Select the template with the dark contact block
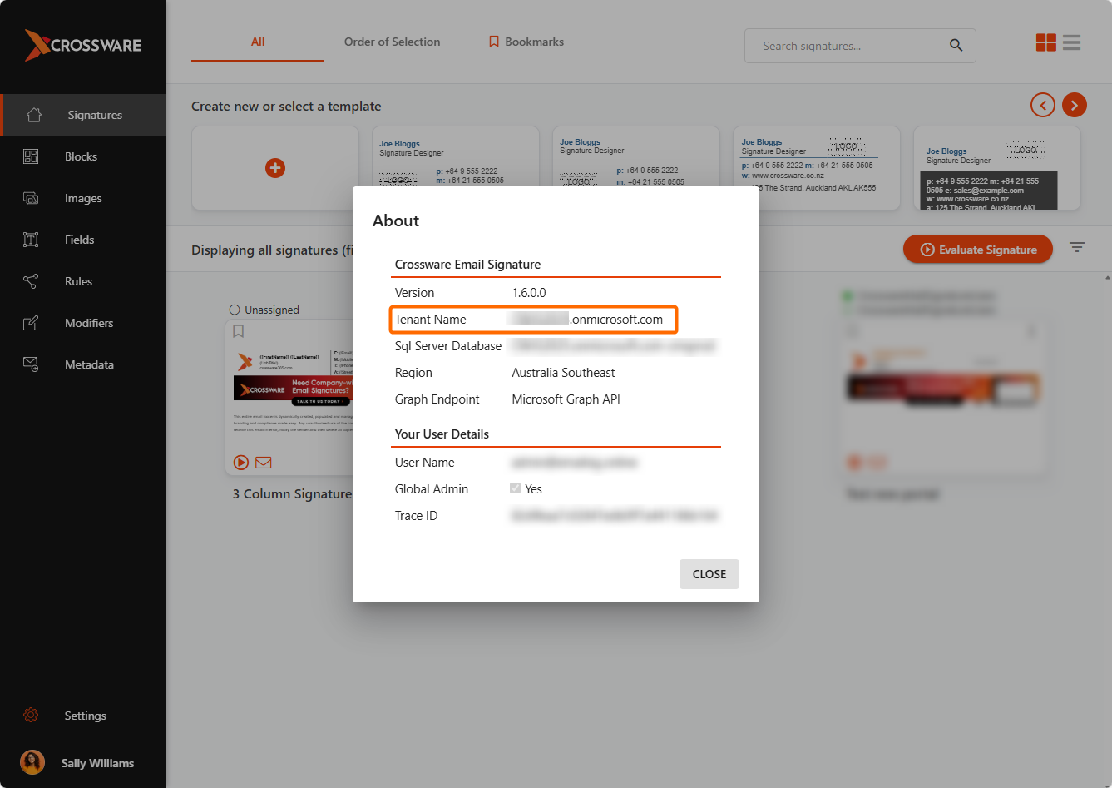Image resolution: width=1112 pixels, height=788 pixels. (997, 168)
